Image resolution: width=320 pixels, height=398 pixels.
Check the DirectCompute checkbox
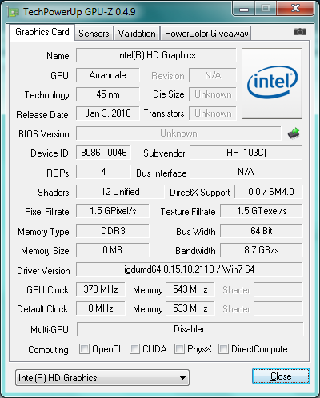point(223,348)
